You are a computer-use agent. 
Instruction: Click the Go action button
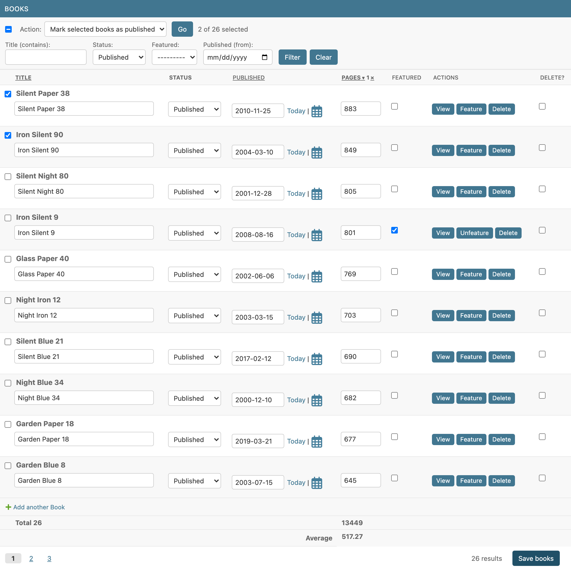coord(182,29)
